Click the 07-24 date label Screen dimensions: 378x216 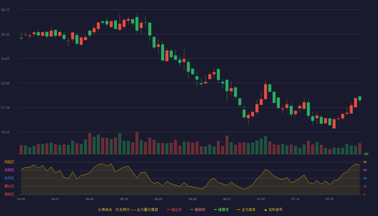[330, 199]
